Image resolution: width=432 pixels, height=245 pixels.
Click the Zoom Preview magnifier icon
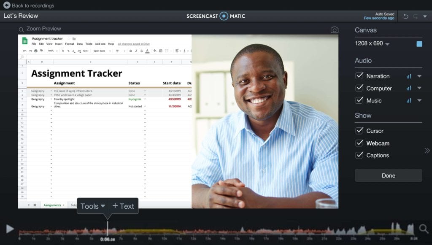[x=21, y=29]
